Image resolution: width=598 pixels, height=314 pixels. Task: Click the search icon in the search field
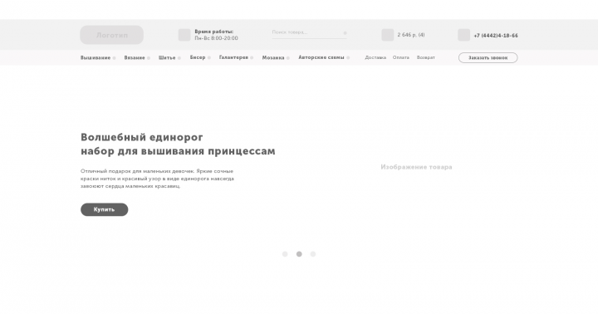tap(346, 33)
